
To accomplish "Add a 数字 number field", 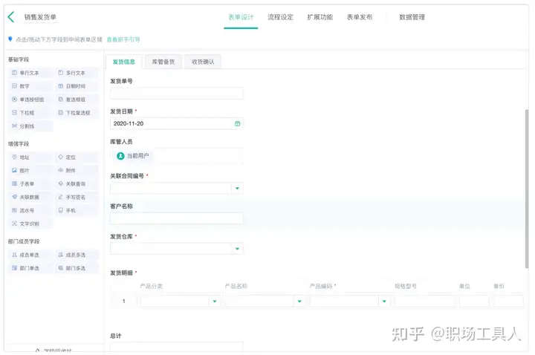I will tap(30, 86).
